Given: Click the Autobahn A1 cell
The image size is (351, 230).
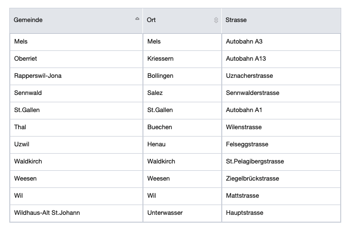Looking at the screenshot, I should tap(244, 110).
